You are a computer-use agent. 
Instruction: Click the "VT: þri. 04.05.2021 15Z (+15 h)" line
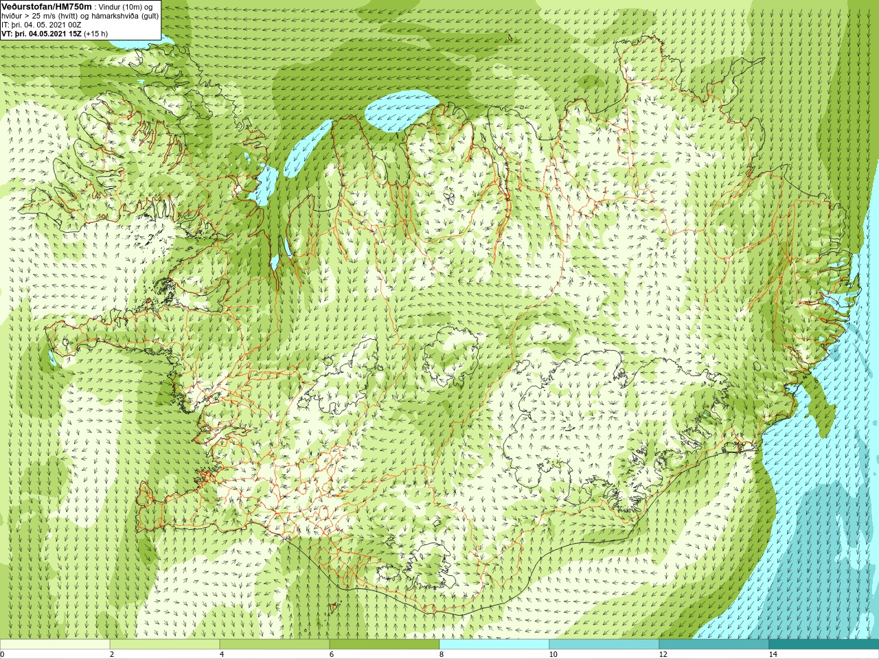tap(54, 33)
